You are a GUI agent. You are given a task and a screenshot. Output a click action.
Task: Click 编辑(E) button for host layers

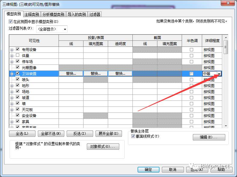209,137
